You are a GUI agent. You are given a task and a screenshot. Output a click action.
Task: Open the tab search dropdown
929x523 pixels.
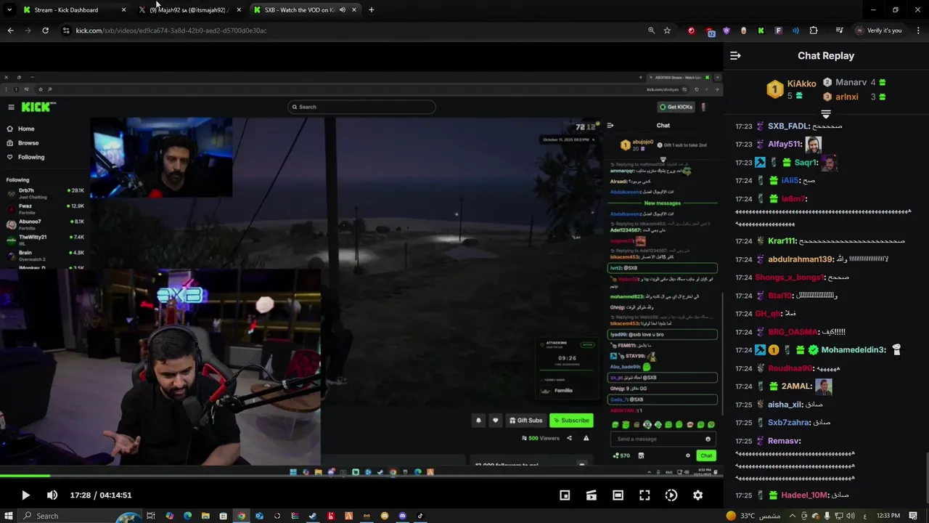coord(9,10)
